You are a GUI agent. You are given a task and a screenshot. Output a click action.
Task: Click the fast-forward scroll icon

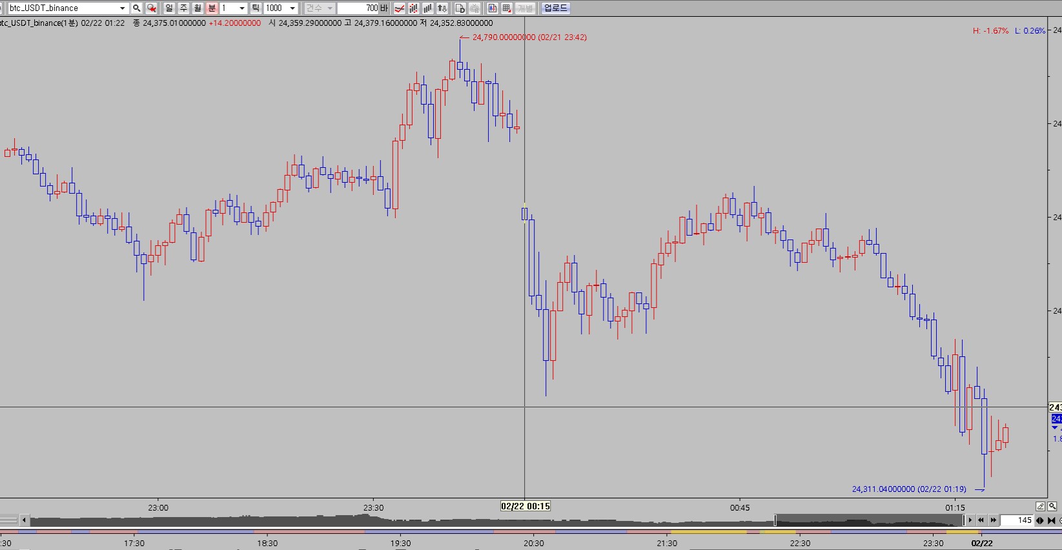(x=994, y=520)
